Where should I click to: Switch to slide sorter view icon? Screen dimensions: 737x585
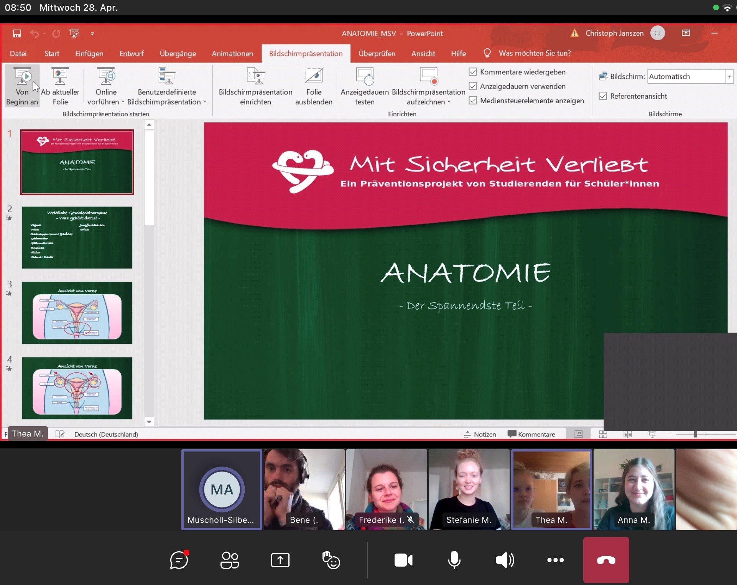coord(603,434)
